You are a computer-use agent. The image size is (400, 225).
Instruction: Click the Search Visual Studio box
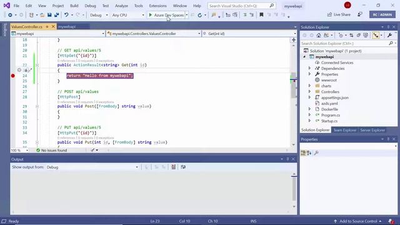pyautogui.click(x=241, y=6)
